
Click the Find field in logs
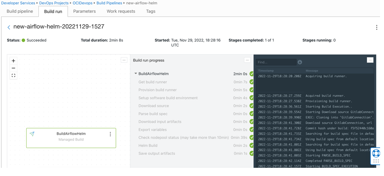tap(276, 62)
